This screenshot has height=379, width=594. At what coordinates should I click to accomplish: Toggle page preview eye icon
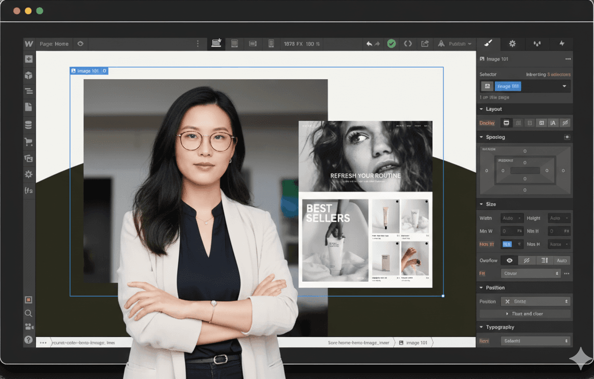[80, 44]
